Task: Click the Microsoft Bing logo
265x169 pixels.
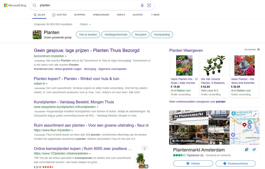Action: (15, 5)
